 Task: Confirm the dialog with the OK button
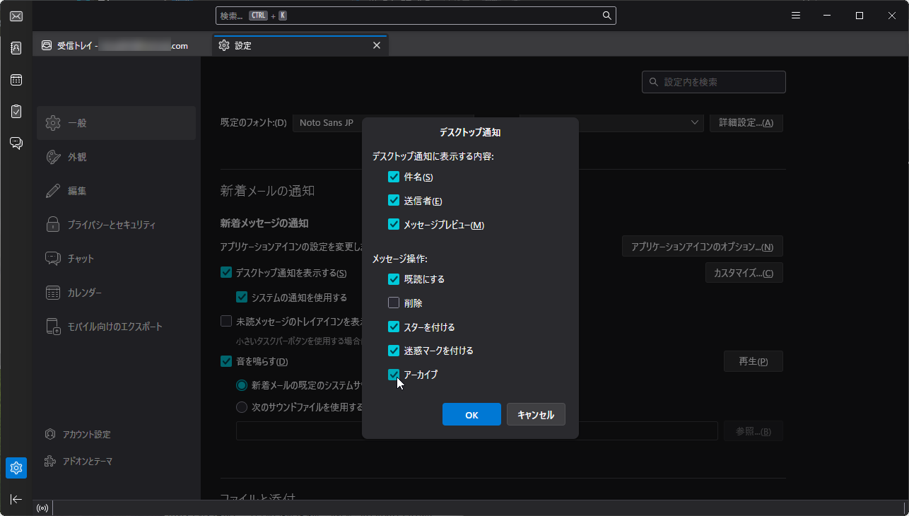(x=472, y=415)
